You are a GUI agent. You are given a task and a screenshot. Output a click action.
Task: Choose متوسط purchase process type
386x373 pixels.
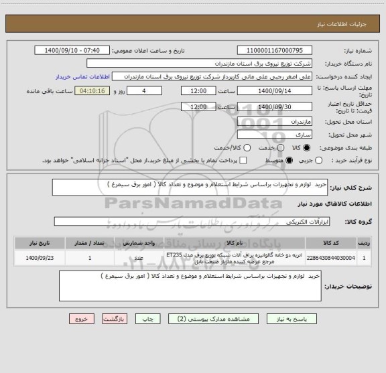point(289,161)
